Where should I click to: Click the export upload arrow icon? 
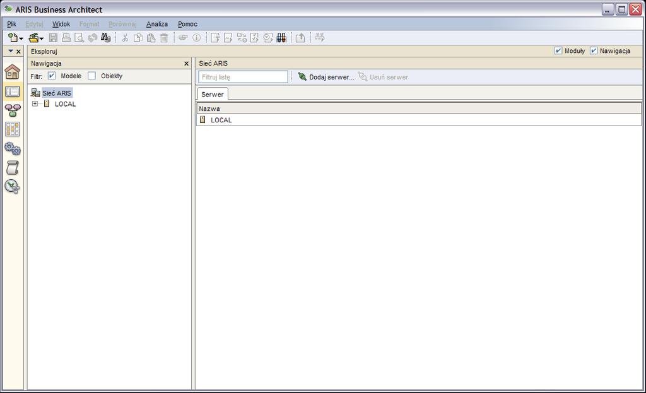pyautogui.click(x=300, y=38)
